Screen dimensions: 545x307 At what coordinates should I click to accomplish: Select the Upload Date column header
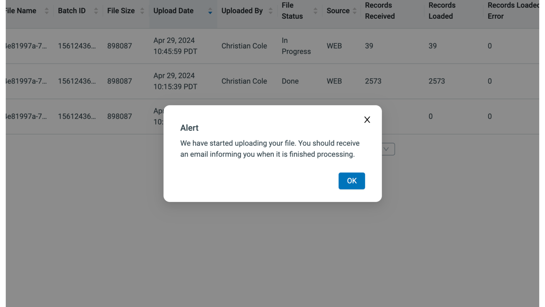(x=173, y=11)
